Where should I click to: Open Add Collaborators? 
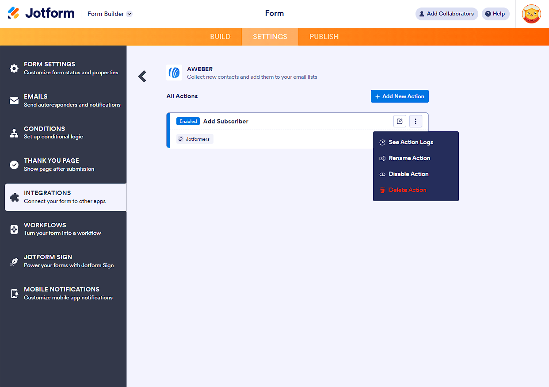[x=446, y=14]
